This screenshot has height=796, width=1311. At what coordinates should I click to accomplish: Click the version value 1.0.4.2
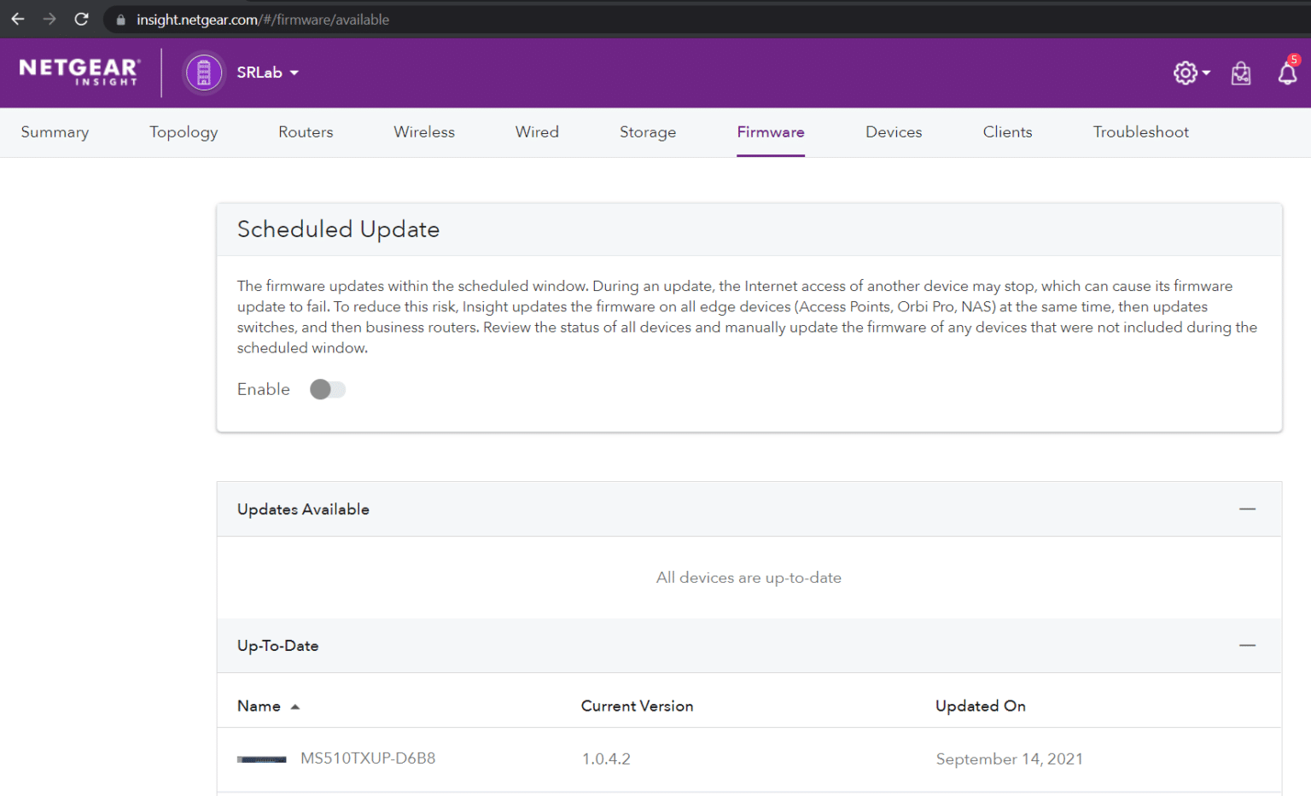[x=606, y=759]
